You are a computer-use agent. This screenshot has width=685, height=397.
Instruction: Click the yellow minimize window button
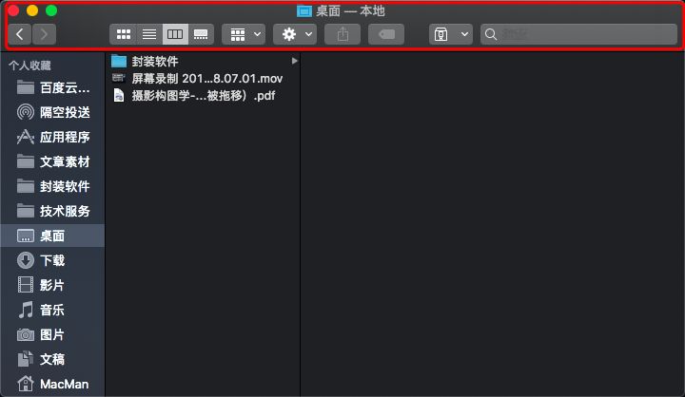32,10
